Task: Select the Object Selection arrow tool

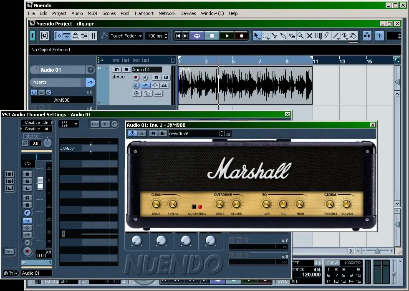Action: click(257, 36)
